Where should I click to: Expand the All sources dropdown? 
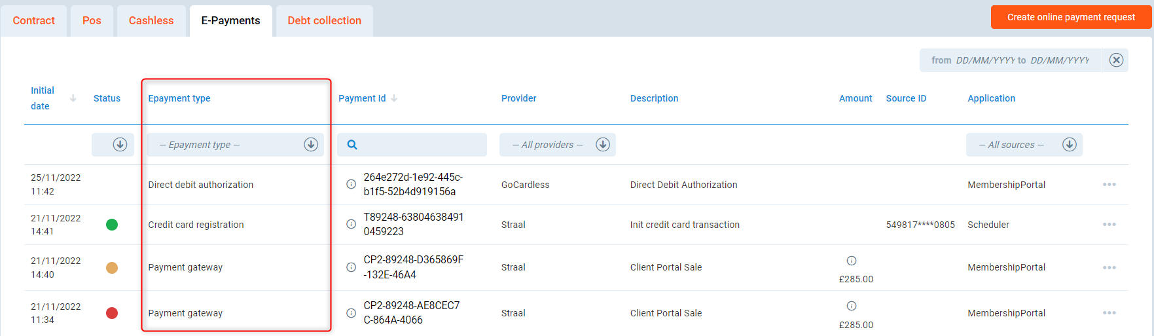pyautogui.click(x=1069, y=145)
